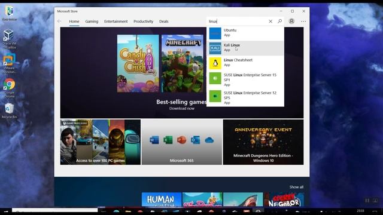Open the Productivity tab
The width and height of the screenshot is (383, 215).
(x=144, y=21)
